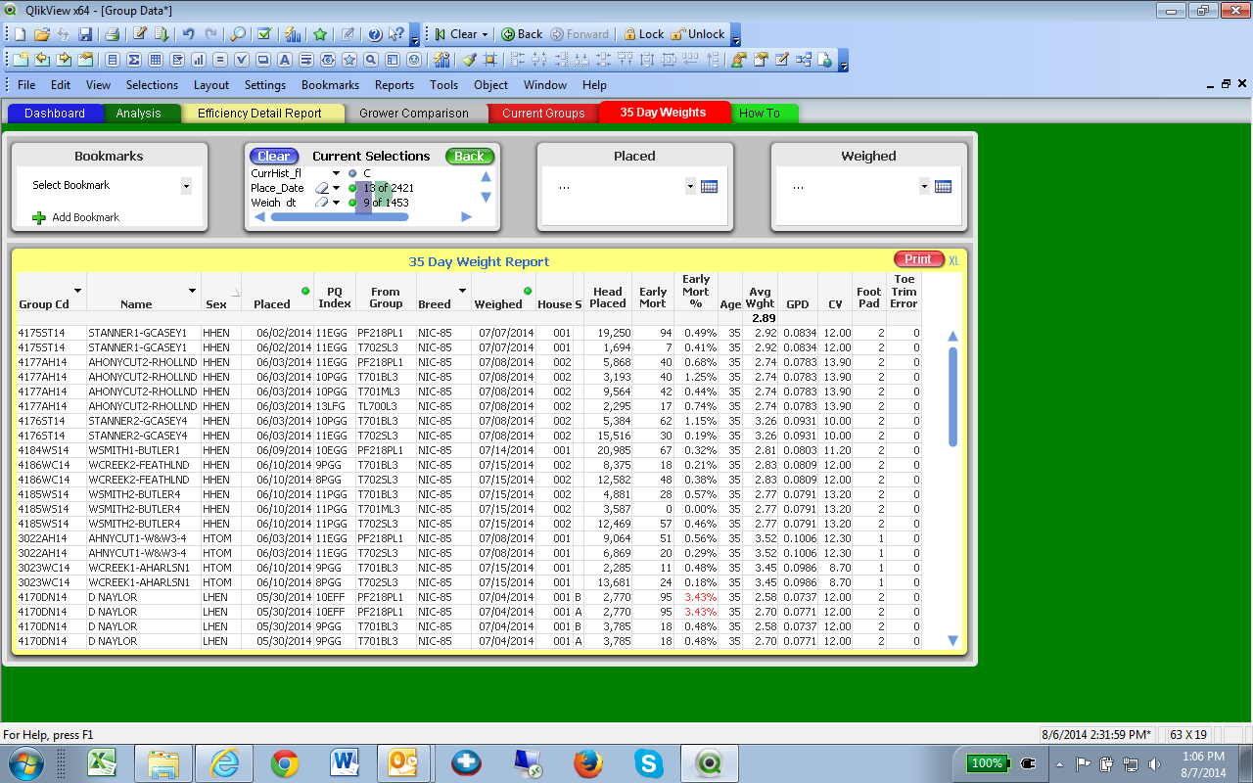Screen dimensions: 1253x783
Task: Open the Clear toolbar button dropdown arrow
Action: [485, 34]
